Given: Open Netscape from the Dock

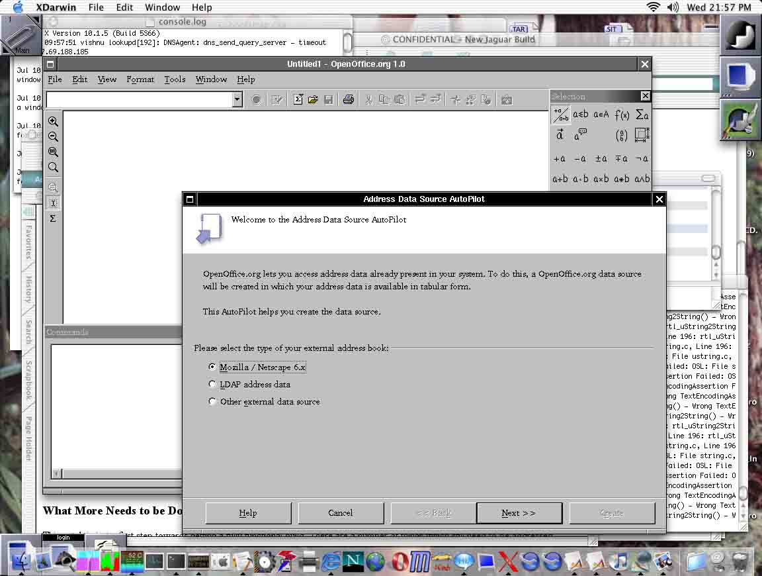Looking at the screenshot, I should click(353, 562).
